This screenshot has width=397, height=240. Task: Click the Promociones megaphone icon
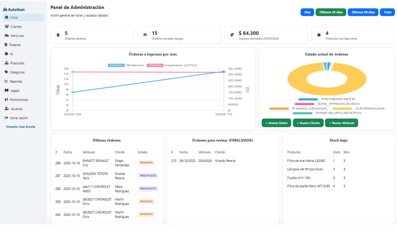(x=6, y=100)
